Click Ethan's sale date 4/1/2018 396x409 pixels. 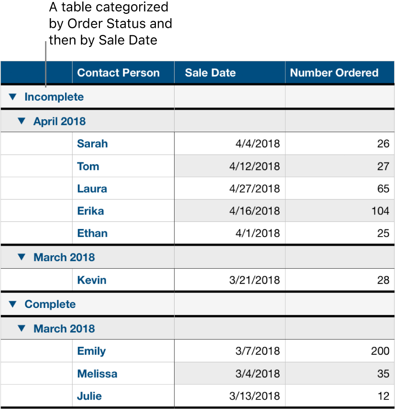pyautogui.click(x=230, y=233)
